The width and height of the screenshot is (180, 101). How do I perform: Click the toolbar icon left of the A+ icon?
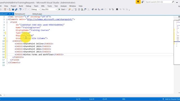(x=99, y=10)
